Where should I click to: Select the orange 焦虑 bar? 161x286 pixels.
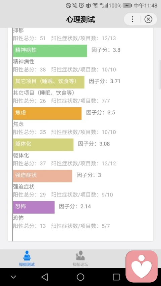(47, 113)
